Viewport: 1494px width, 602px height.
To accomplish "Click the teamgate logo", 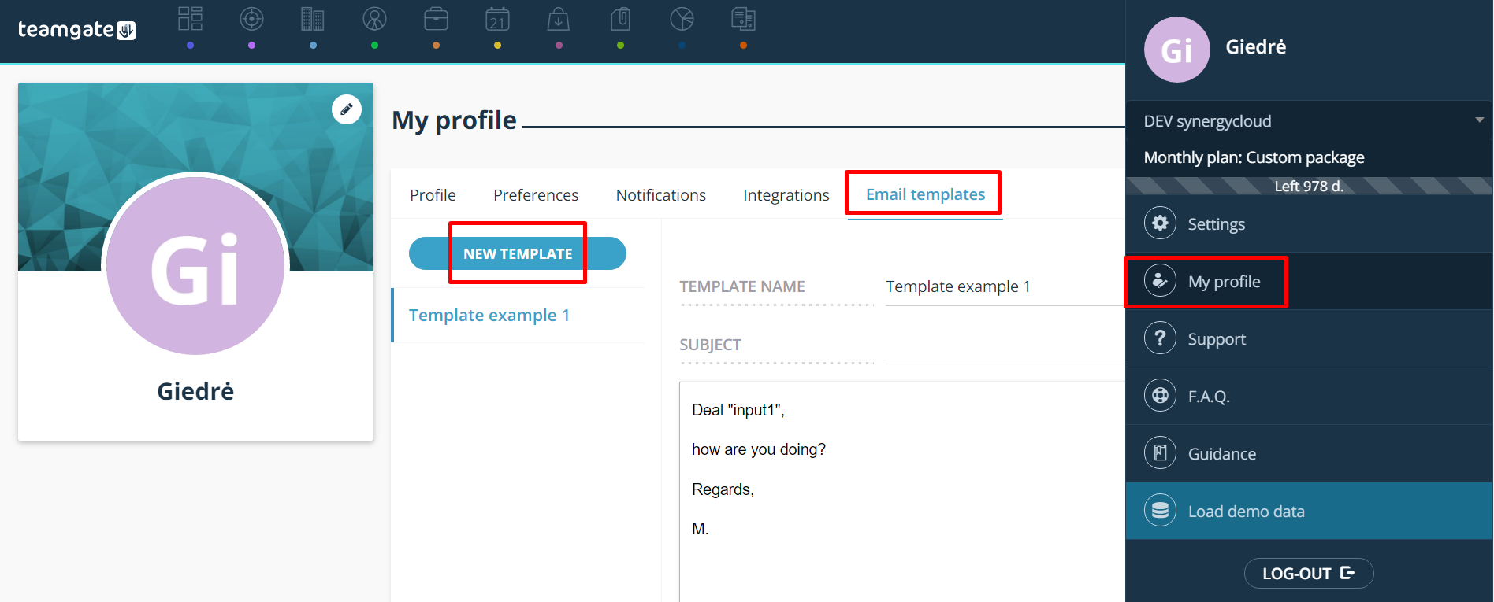I will tap(76, 30).
